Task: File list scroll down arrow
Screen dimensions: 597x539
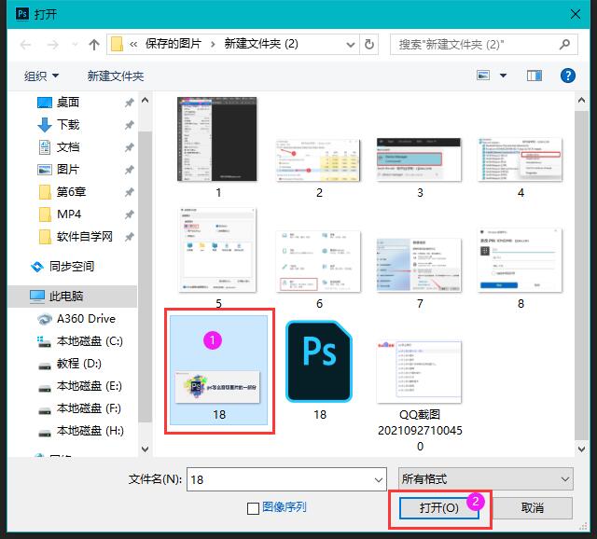Action: [581, 449]
